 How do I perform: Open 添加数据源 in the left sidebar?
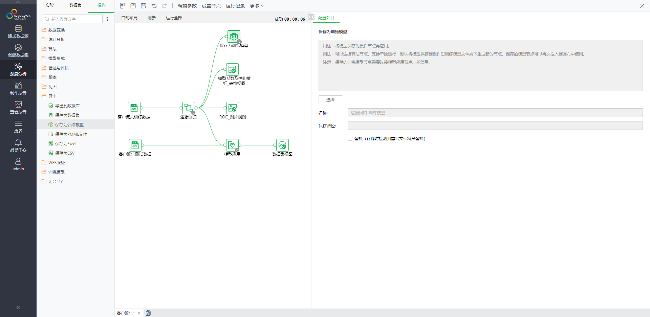[x=18, y=31]
